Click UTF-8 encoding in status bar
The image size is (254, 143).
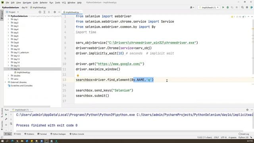click(x=224, y=137)
